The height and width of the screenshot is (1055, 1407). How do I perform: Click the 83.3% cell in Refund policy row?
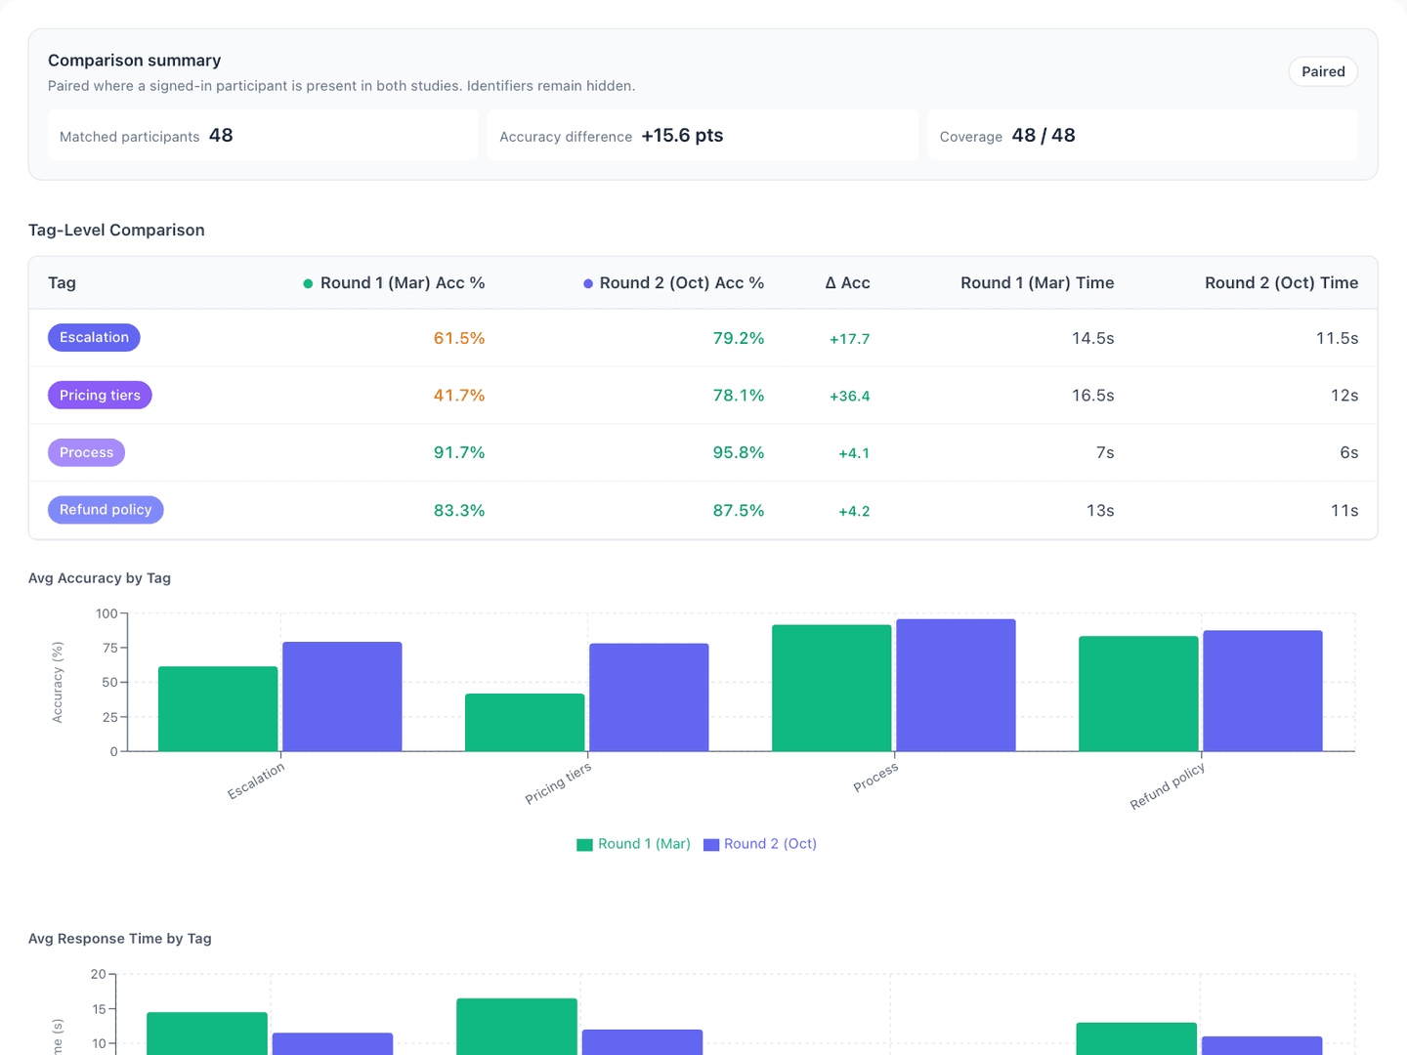coord(459,510)
